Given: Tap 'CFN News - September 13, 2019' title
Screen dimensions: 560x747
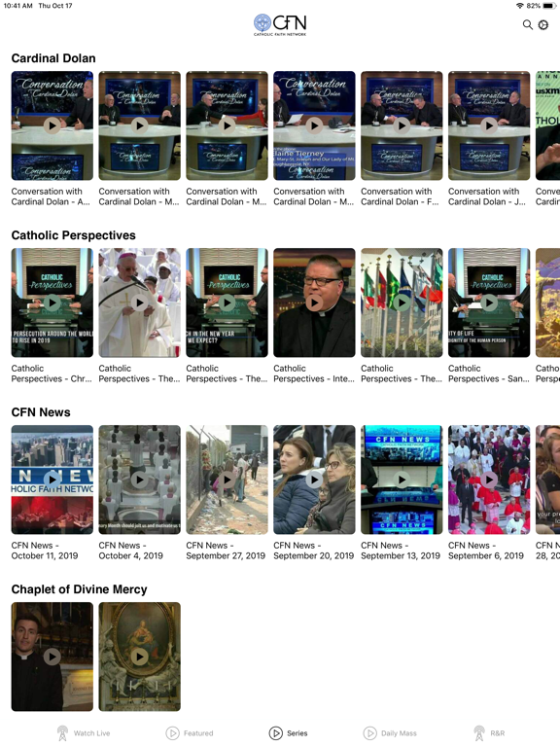Looking at the screenshot, I should coord(401,551).
